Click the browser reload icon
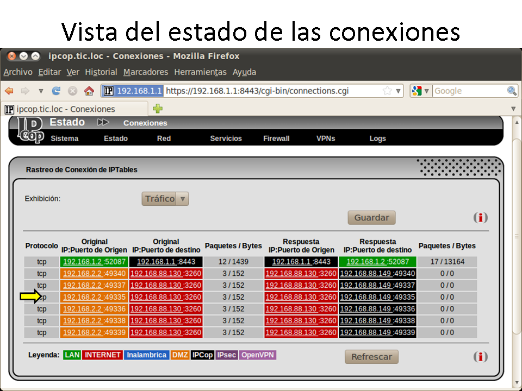This screenshot has width=522, height=391. (56, 91)
